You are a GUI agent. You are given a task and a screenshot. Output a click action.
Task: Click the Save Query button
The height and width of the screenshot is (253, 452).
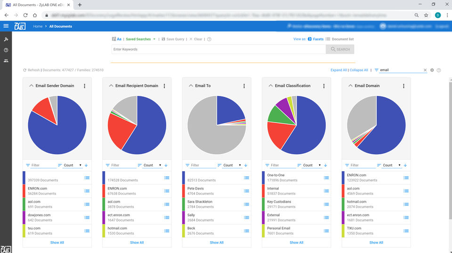point(173,39)
